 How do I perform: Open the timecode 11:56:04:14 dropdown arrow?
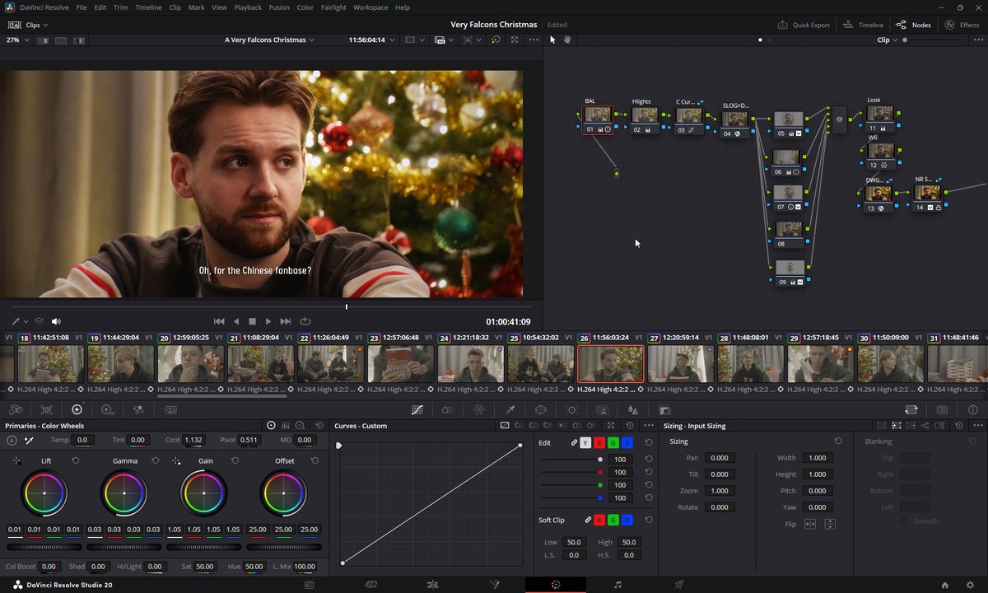(393, 40)
